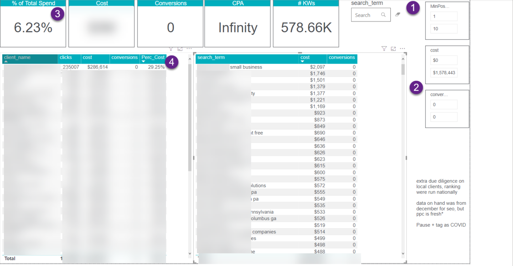Sort by Perc_Cost column header

pos(153,58)
